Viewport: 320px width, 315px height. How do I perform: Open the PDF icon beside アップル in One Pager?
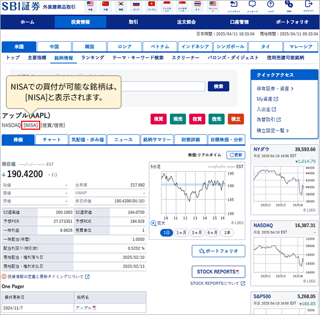[94, 308]
